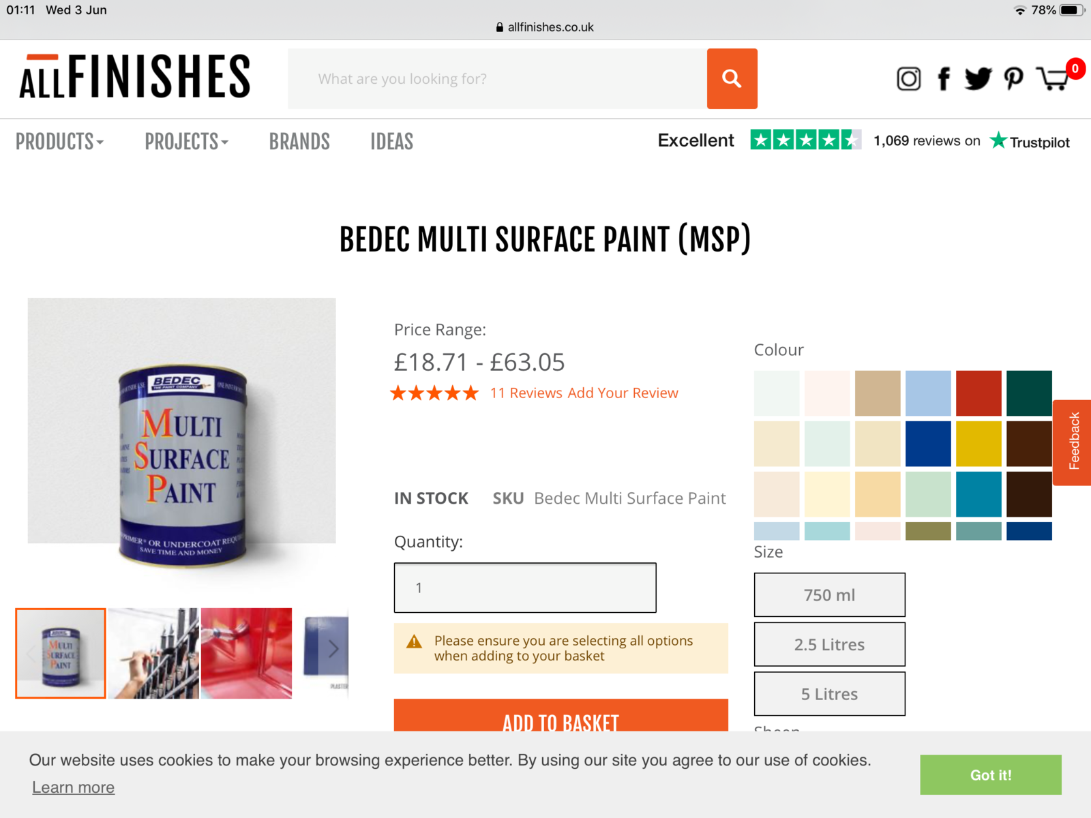This screenshot has width=1091, height=818.
Task: Open the Brands menu item
Action: pos(299,142)
